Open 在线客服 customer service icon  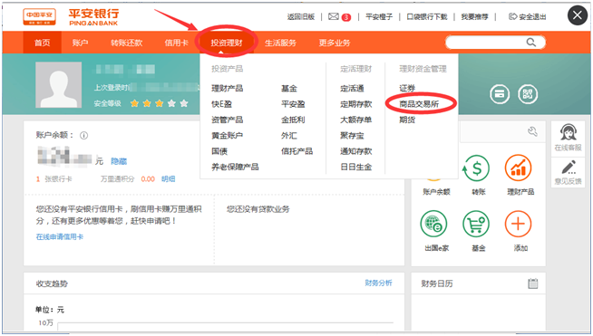pos(568,137)
